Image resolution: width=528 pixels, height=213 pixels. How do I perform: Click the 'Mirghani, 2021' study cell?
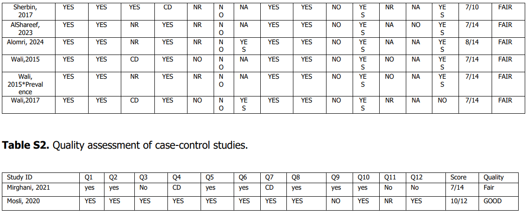(28, 188)
